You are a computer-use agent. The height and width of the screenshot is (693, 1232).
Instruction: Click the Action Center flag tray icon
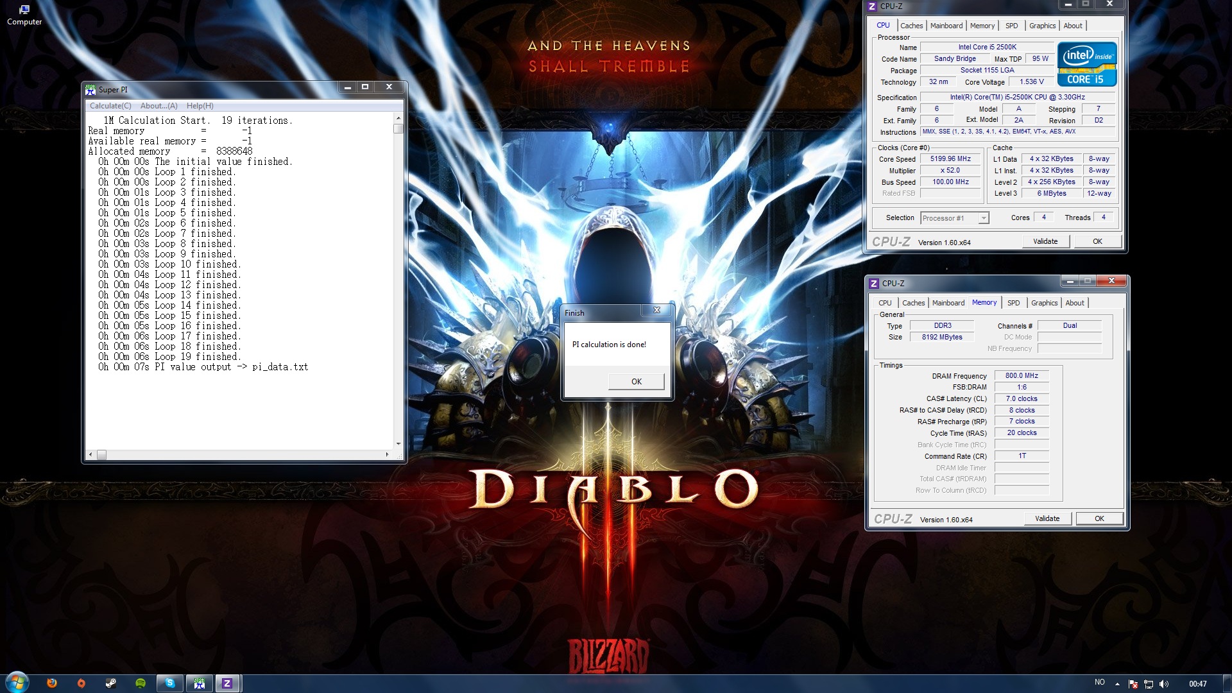[x=1133, y=684]
